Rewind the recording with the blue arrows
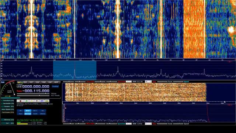The width and height of the screenshot is (236, 133). [42, 101]
